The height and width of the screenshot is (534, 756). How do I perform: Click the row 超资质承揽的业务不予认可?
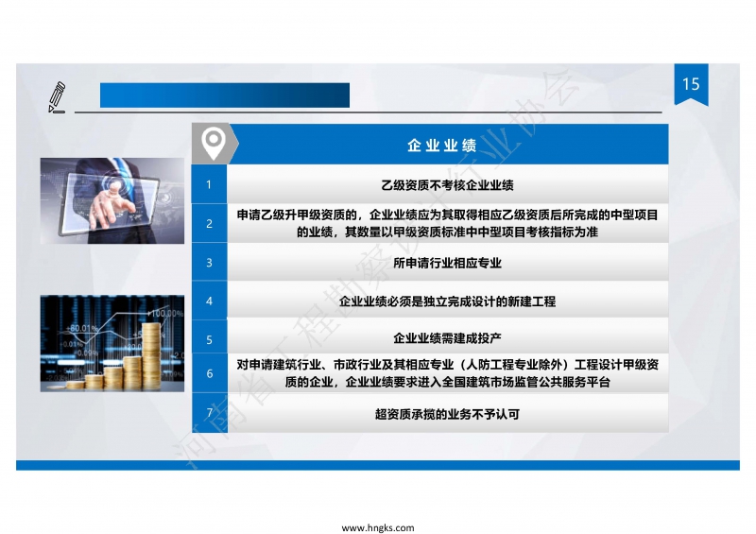click(x=447, y=414)
